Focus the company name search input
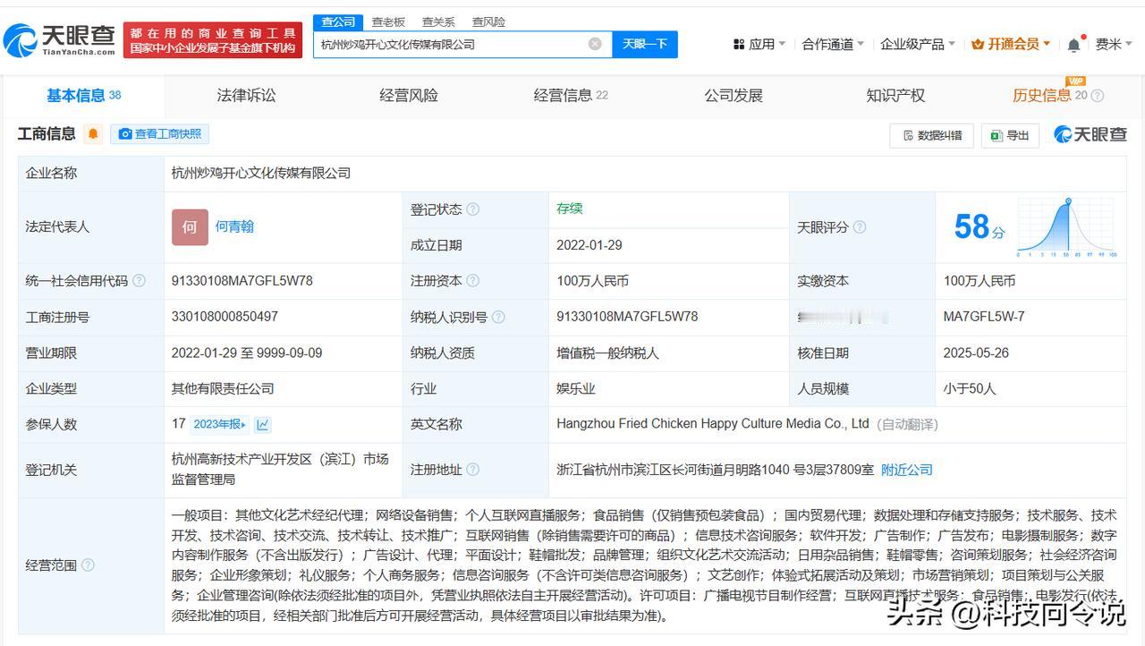Screen dimensions: 1145x646 click(x=452, y=44)
